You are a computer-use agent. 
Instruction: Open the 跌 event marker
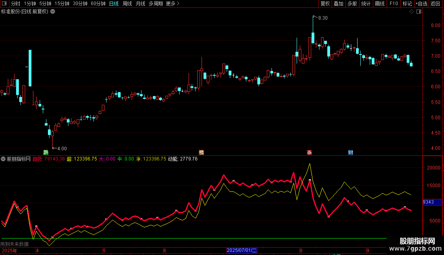pos(46,152)
